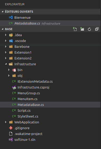Select MetadataBase.cs in open editors
The image size is (101, 149).
pyautogui.click(x=50, y=23)
